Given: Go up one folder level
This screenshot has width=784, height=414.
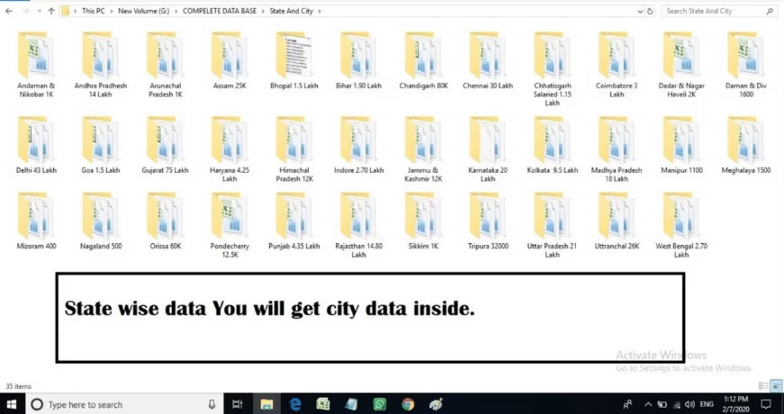Looking at the screenshot, I should coord(51,11).
